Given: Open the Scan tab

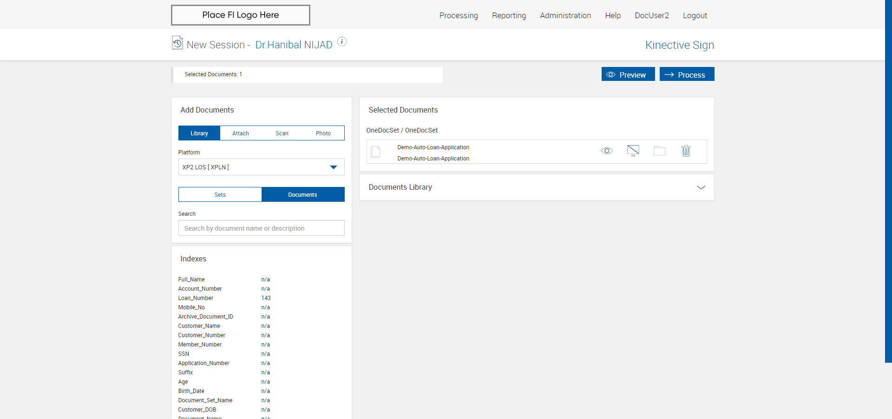Looking at the screenshot, I should pos(282,133).
